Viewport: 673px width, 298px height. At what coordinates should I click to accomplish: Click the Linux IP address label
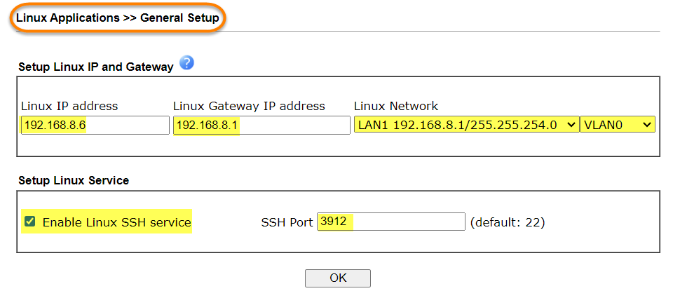tap(69, 106)
